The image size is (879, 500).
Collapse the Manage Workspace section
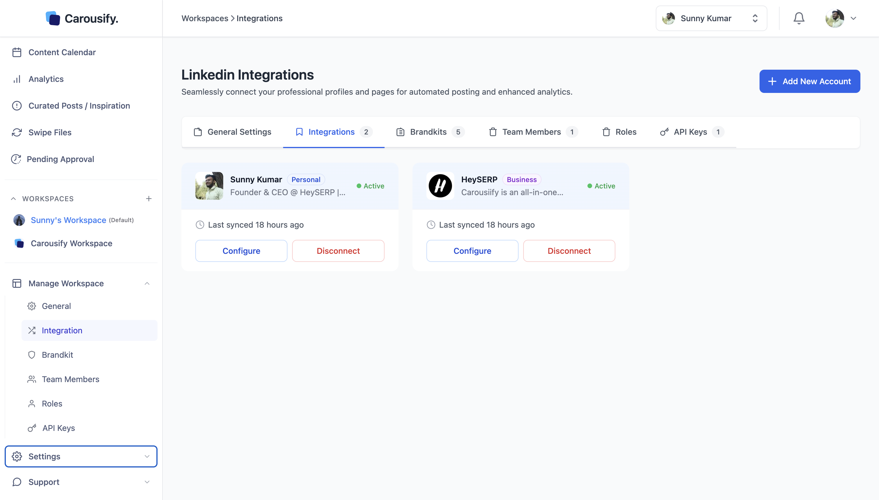pos(147,283)
